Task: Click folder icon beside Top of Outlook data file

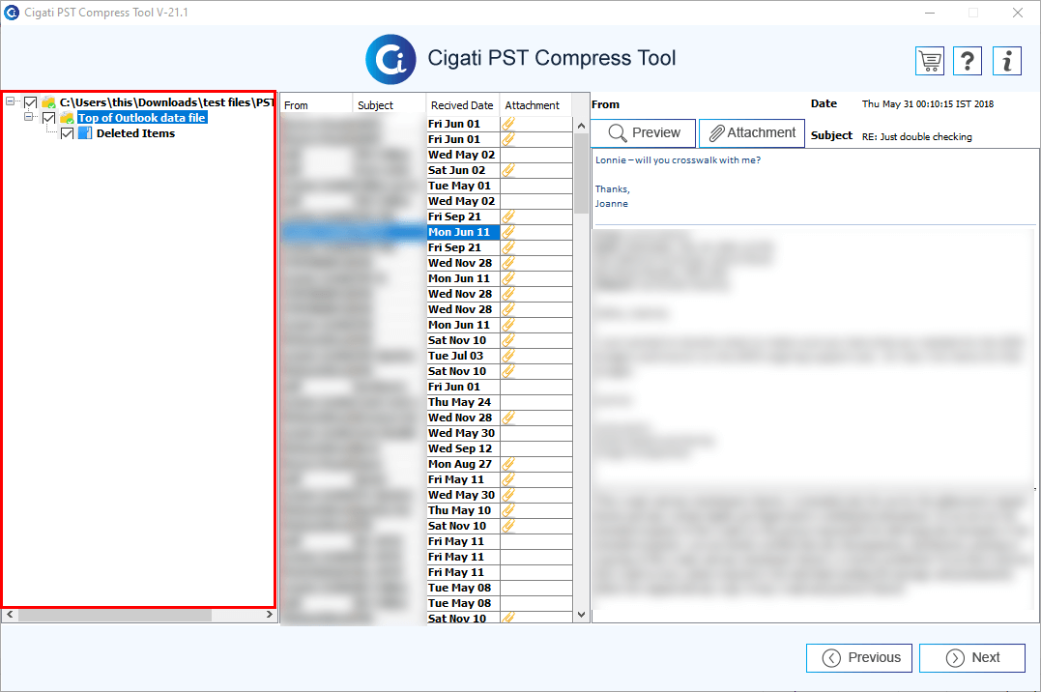Action: click(67, 118)
